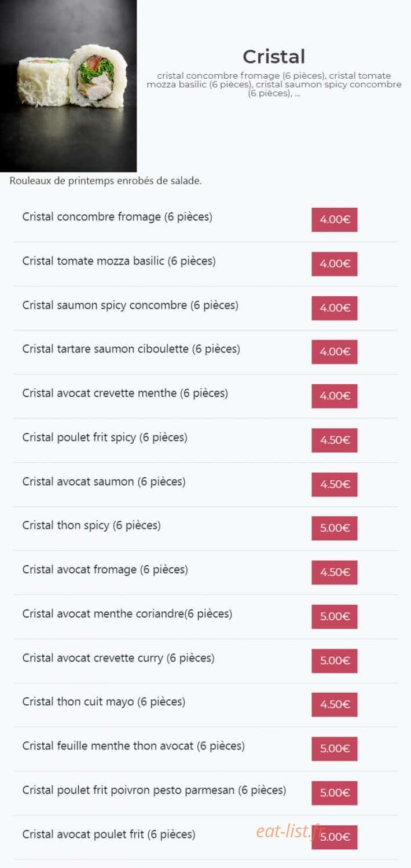The width and height of the screenshot is (411, 868).
Task: Click the price for Cristal feuille menthe thon avocat
Action: click(335, 749)
